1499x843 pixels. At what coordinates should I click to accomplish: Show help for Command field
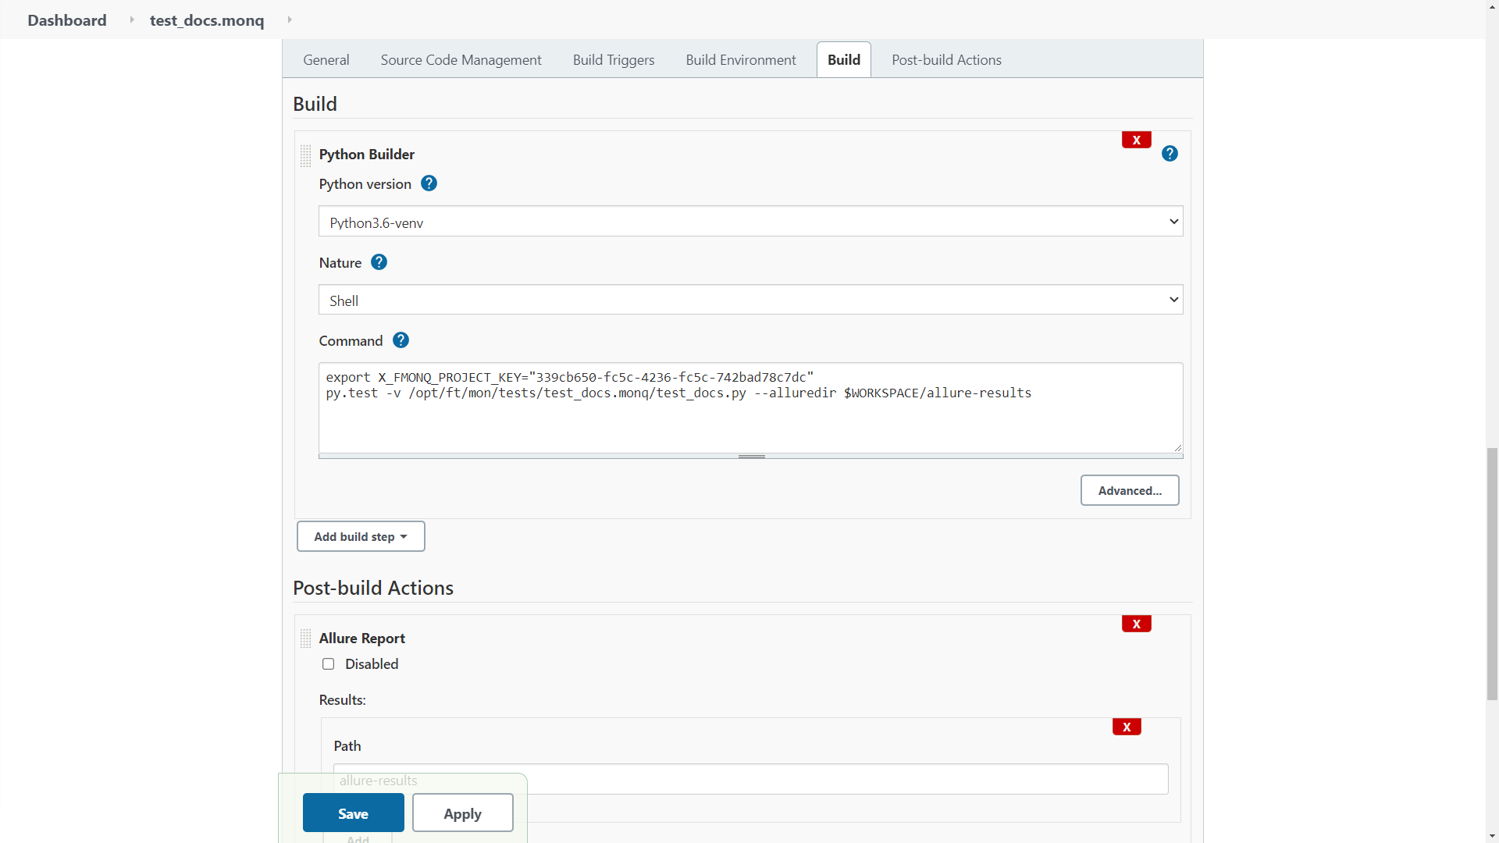pyautogui.click(x=401, y=340)
